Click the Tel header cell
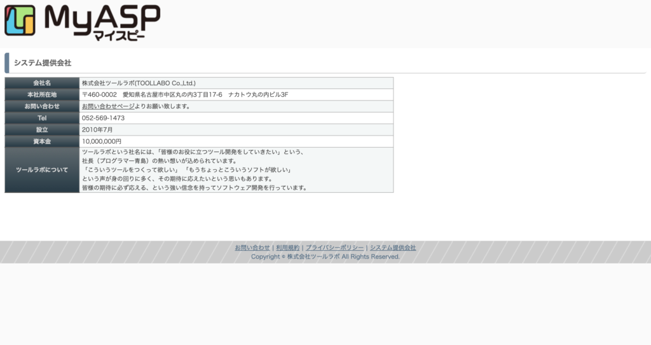This screenshot has width=651, height=345. point(42,118)
